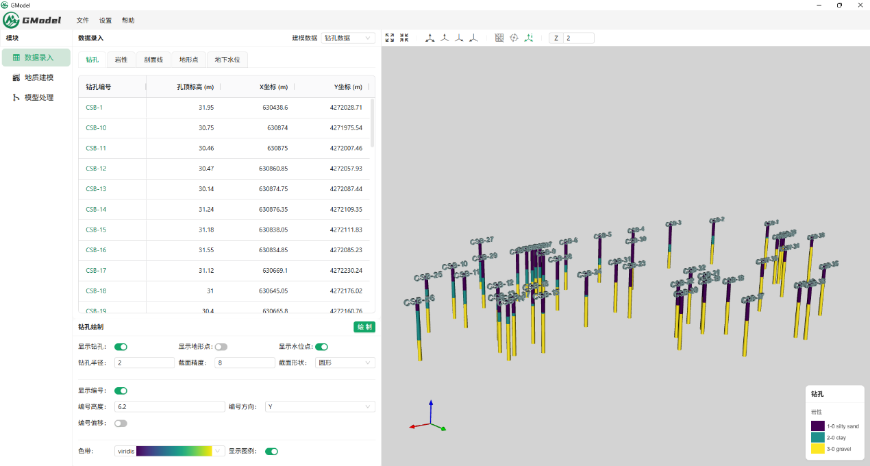This screenshot has width=870, height=466.
Task: Open the viridis color band dropdown
Action: [170, 451]
